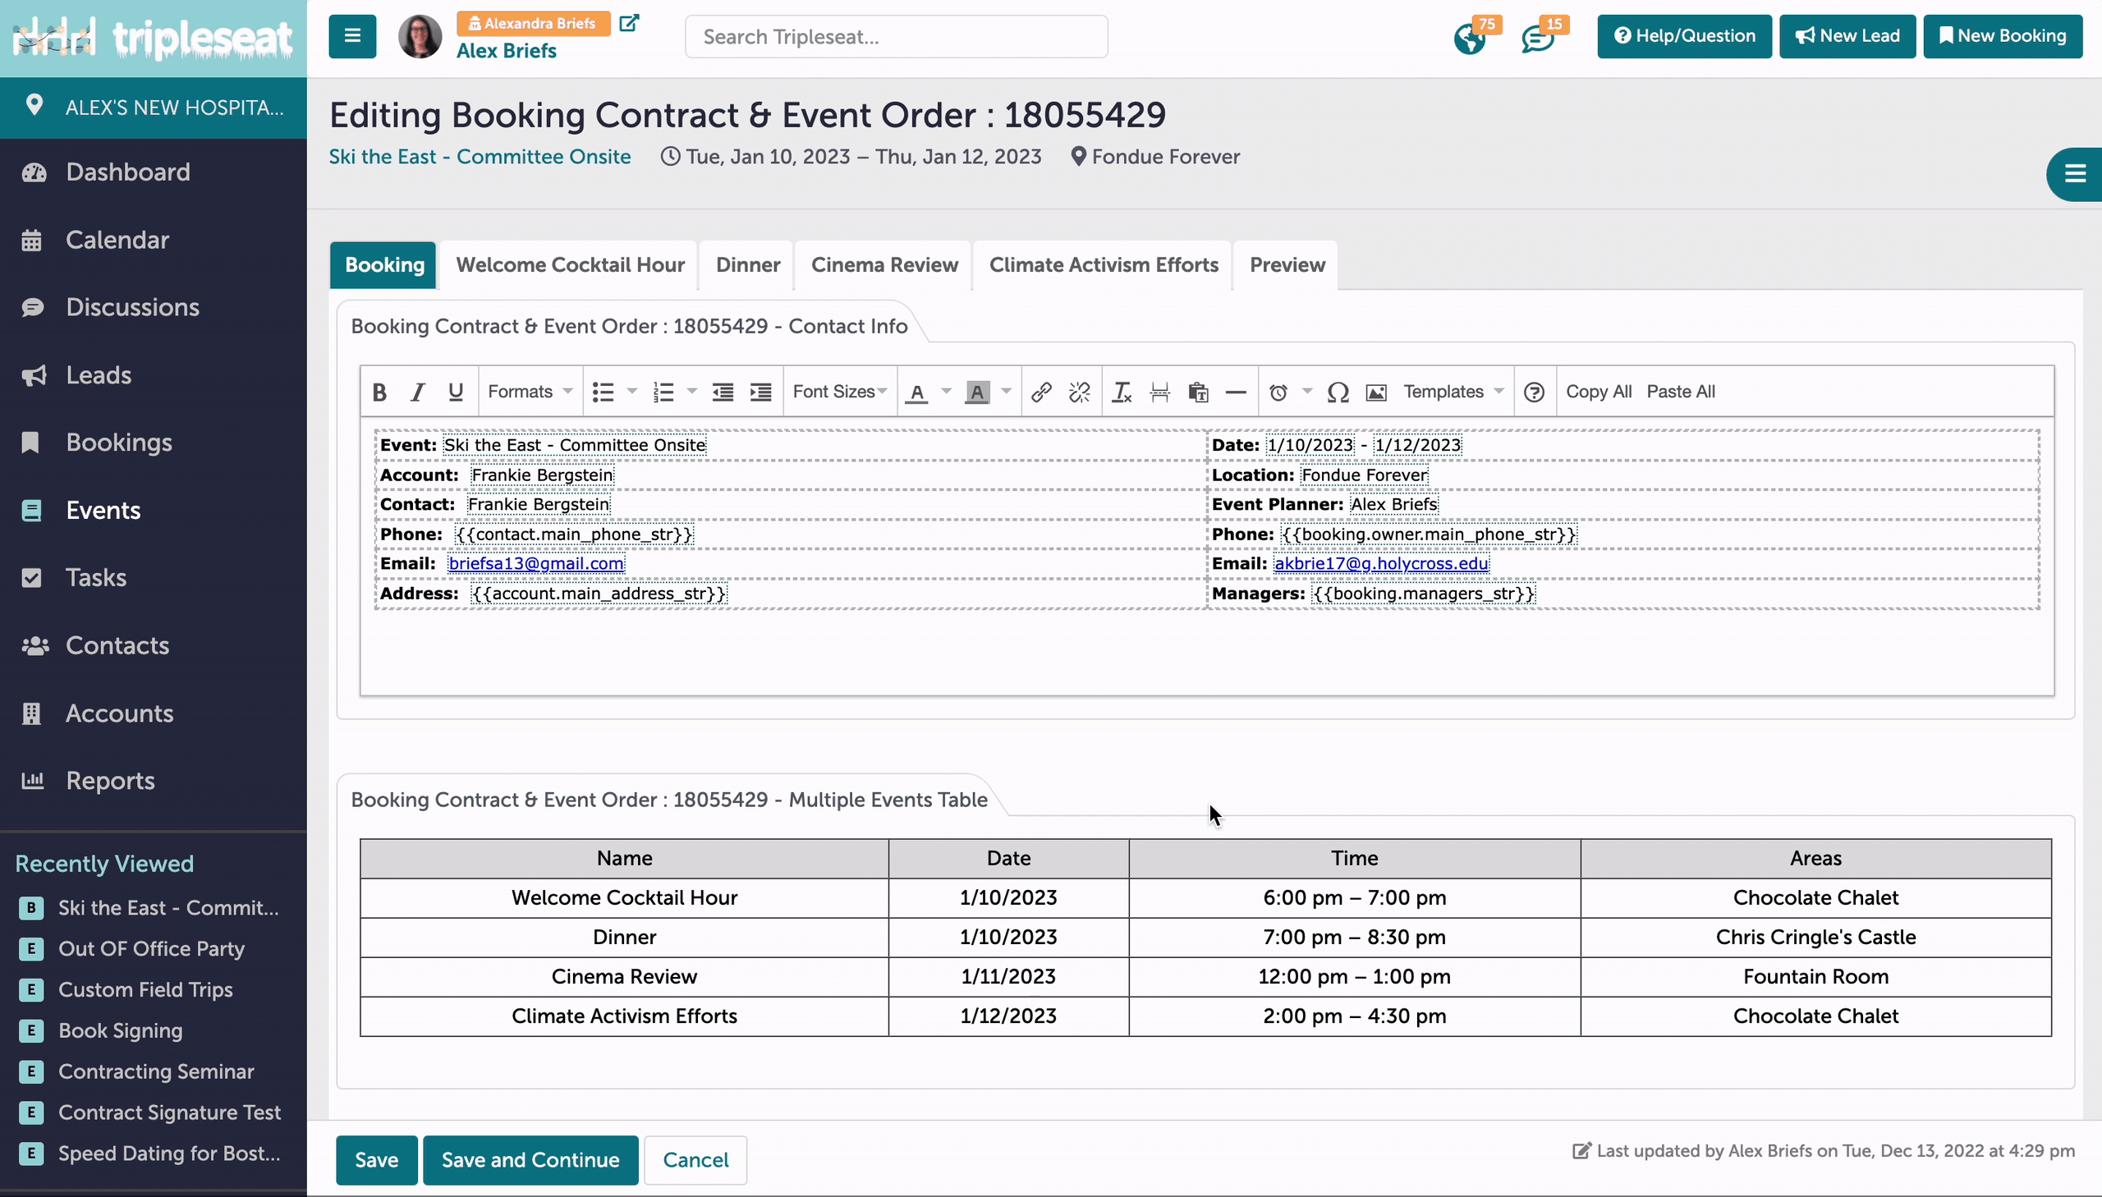Apply the background highlight color button
Screen dimensions: 2102x1197
[x=976, y=392]
